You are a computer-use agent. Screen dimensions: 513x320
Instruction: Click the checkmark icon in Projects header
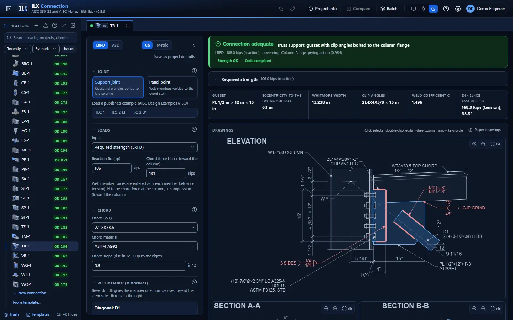(63, 26)
